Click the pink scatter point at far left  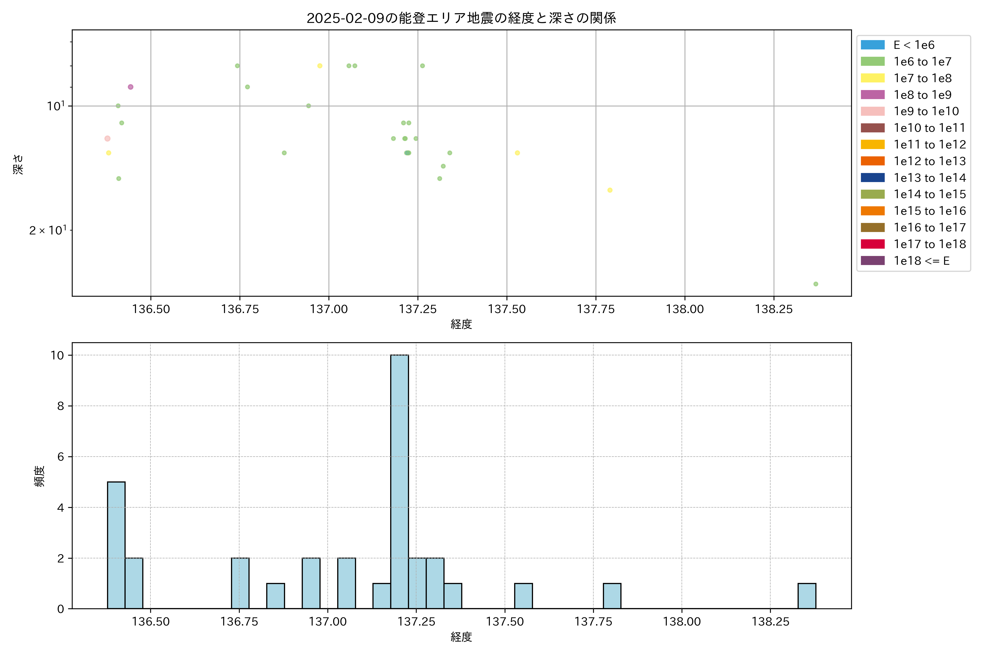(x=107, y=139)
